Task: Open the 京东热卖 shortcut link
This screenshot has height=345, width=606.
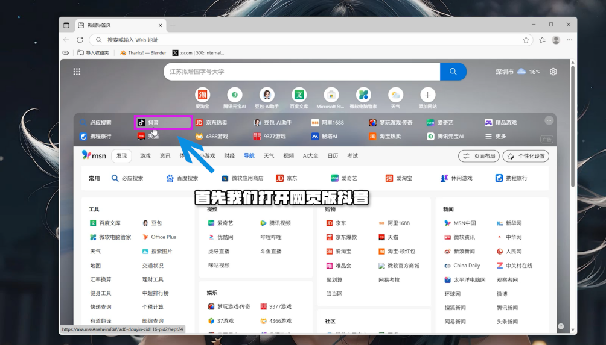Action: coord(211,123)
